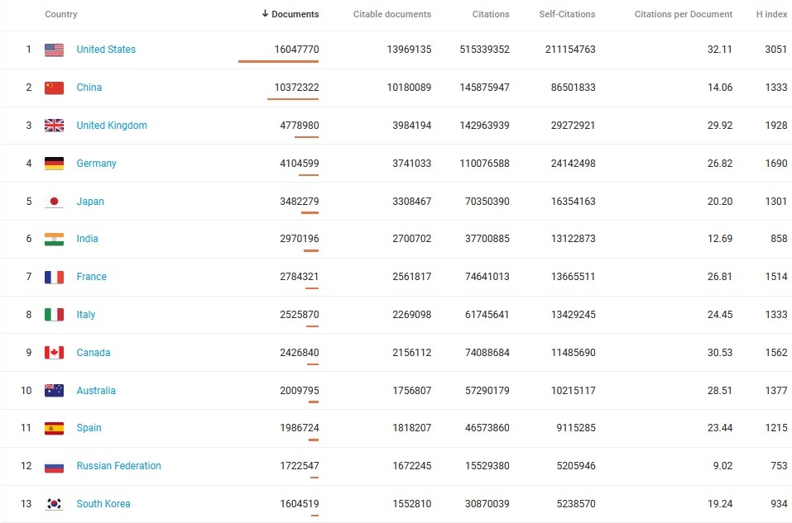The height and width of the screenshot is (523, 792).
Task: Sort by H index column header
Action: coord(771,14)
